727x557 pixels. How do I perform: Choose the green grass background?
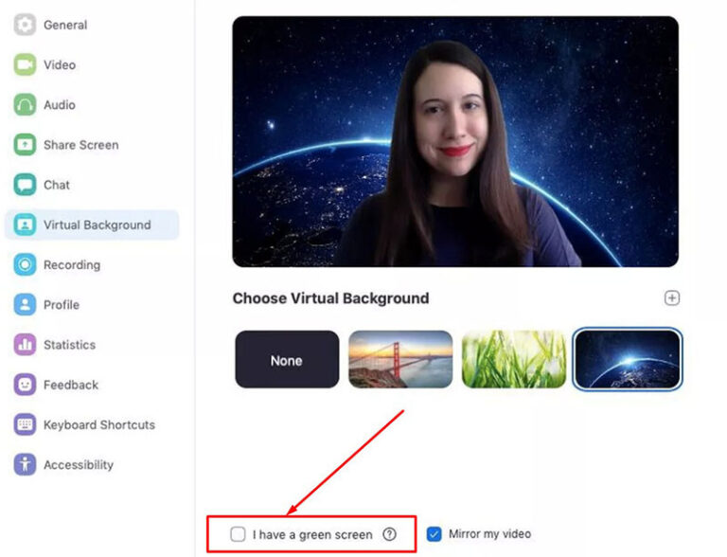514,359
